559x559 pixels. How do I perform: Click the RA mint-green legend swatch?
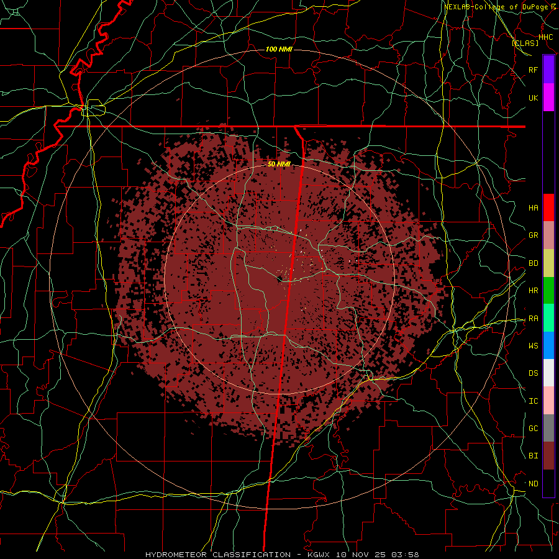(548, 318)
